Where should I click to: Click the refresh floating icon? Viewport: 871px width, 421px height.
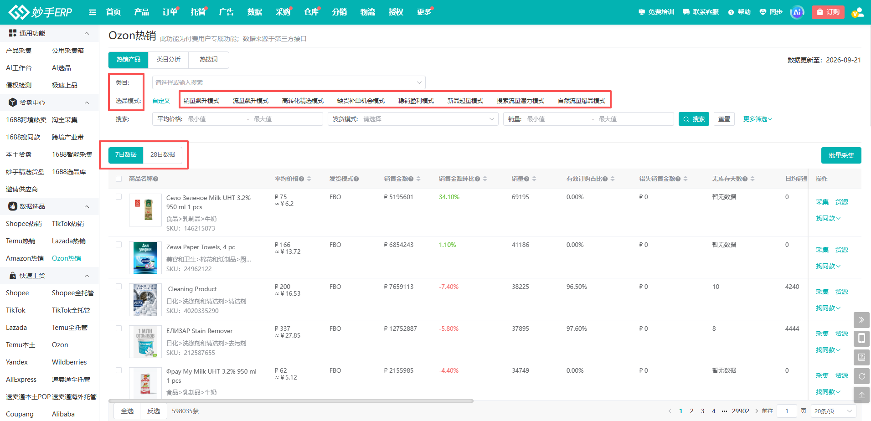click(861, 376)
